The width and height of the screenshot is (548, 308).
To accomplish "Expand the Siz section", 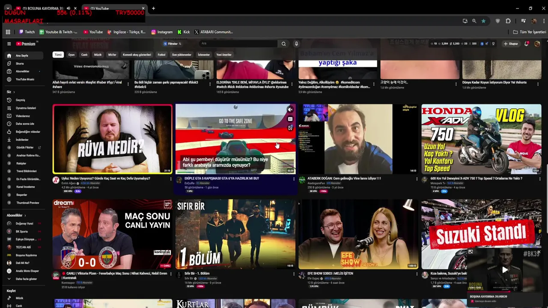I will click(x=11, y=92).
